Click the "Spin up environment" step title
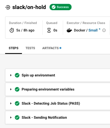This screenshot has height=128, width=110. pyautogui.click(x=38, y=75)
